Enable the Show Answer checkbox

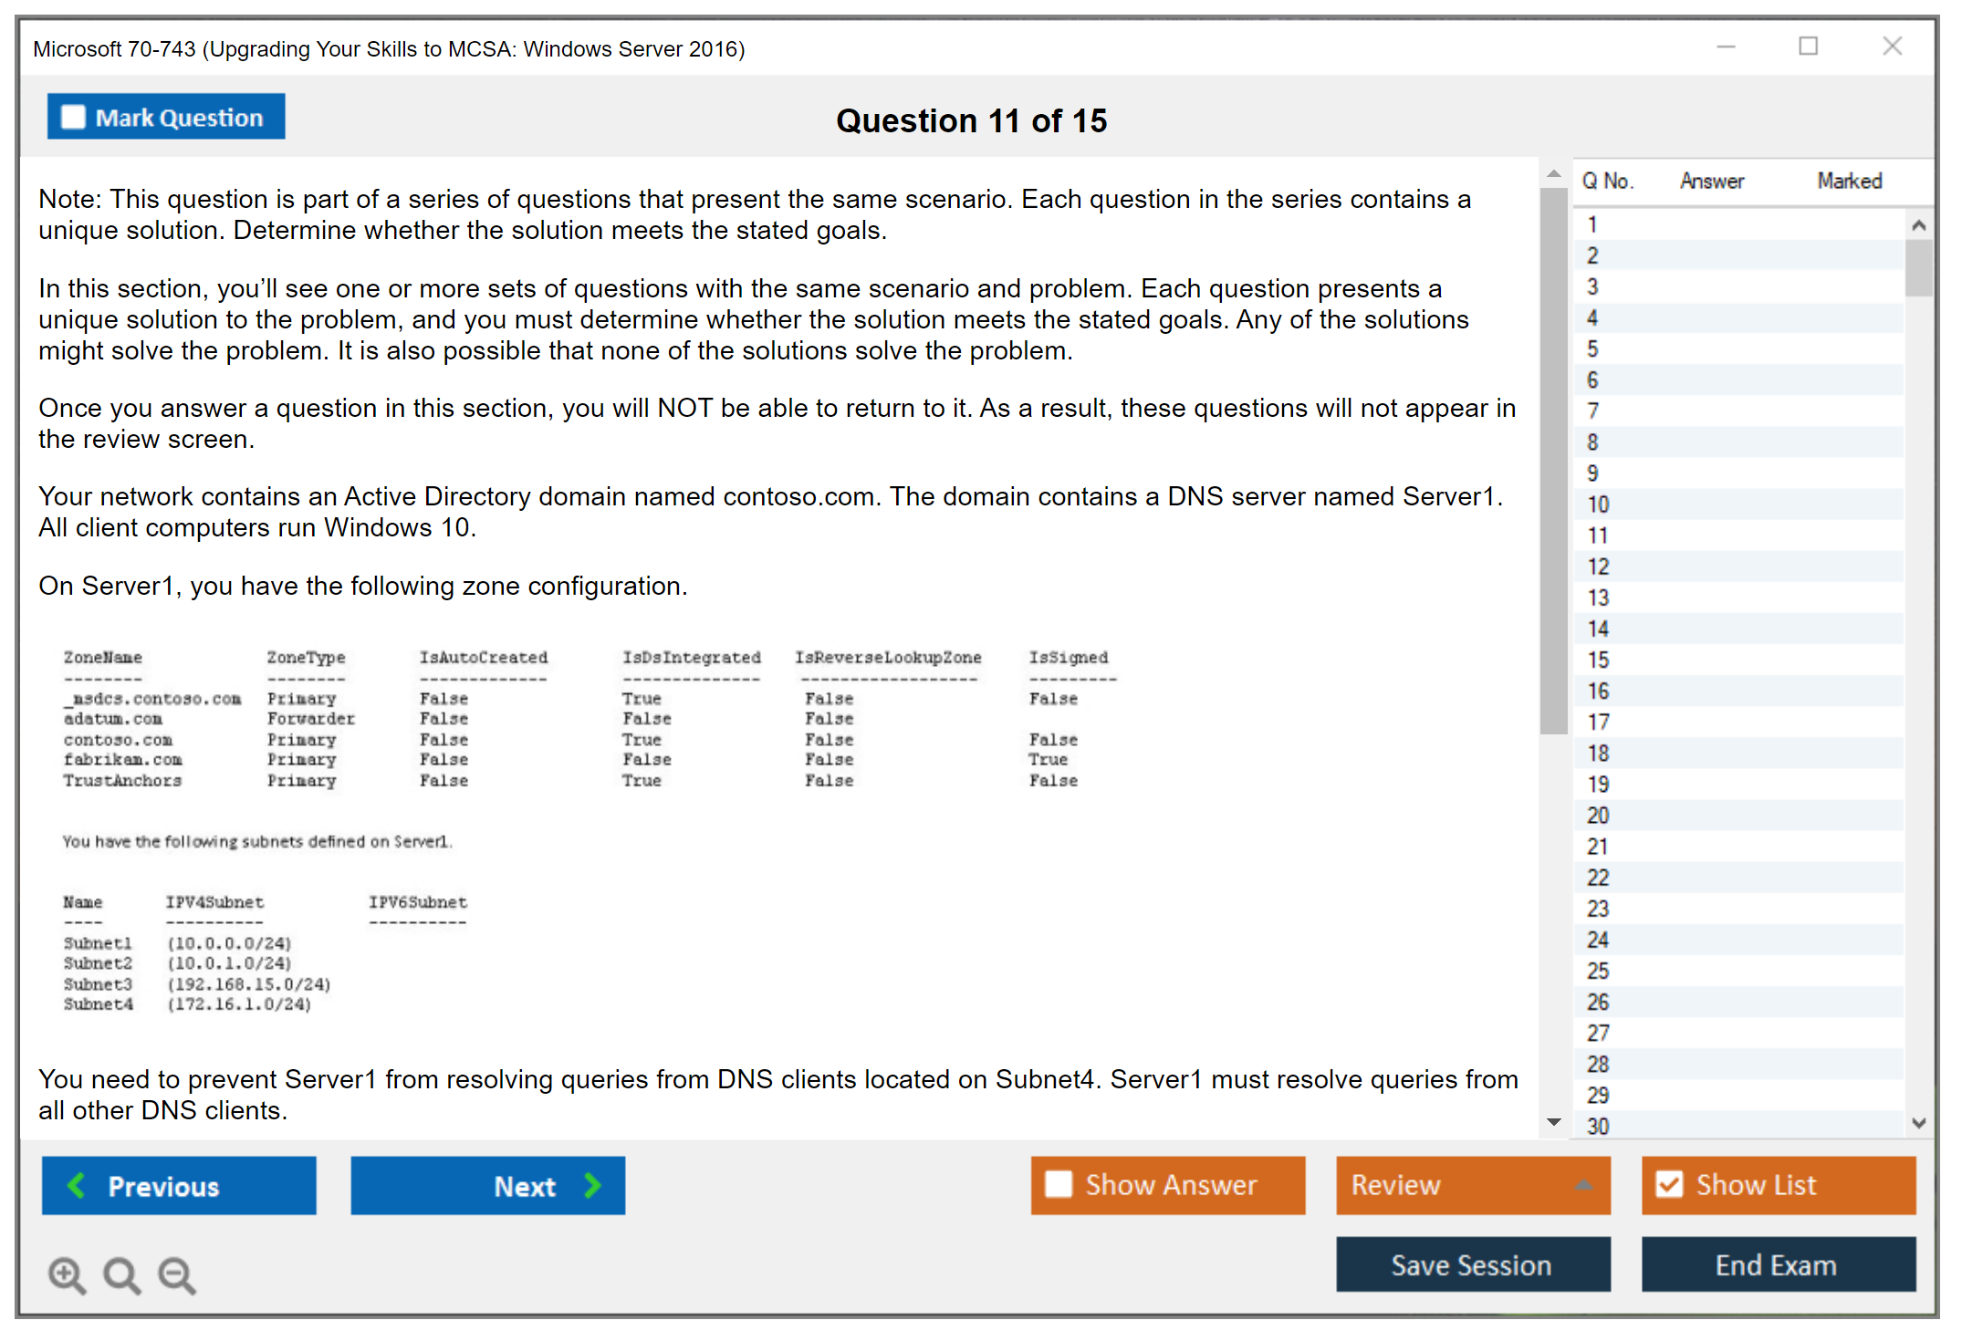pos(1059,1184)
